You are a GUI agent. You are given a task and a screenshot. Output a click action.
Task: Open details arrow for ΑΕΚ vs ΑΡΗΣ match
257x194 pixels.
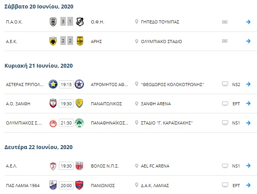[x=248, y=41]
